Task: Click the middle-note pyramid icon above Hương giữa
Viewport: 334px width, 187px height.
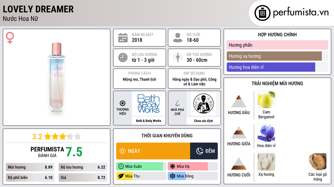Action: pyautogui.click(x=239, y=132)
